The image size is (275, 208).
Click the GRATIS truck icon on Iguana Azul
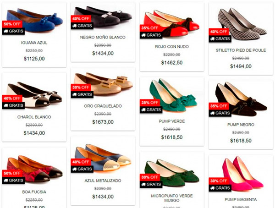pyautogui.click(x=13, y=31)
